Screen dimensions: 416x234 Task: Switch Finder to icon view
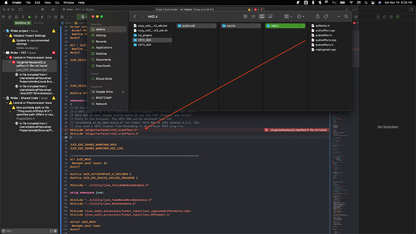click(x=245, y=16)
